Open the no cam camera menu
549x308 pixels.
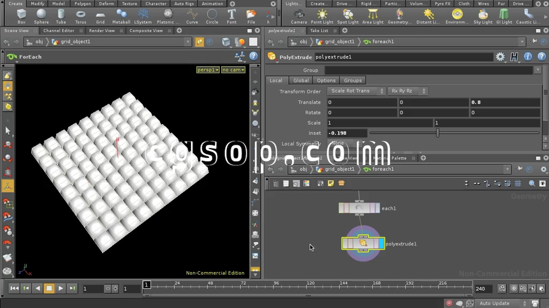click(x=233, y=70)
